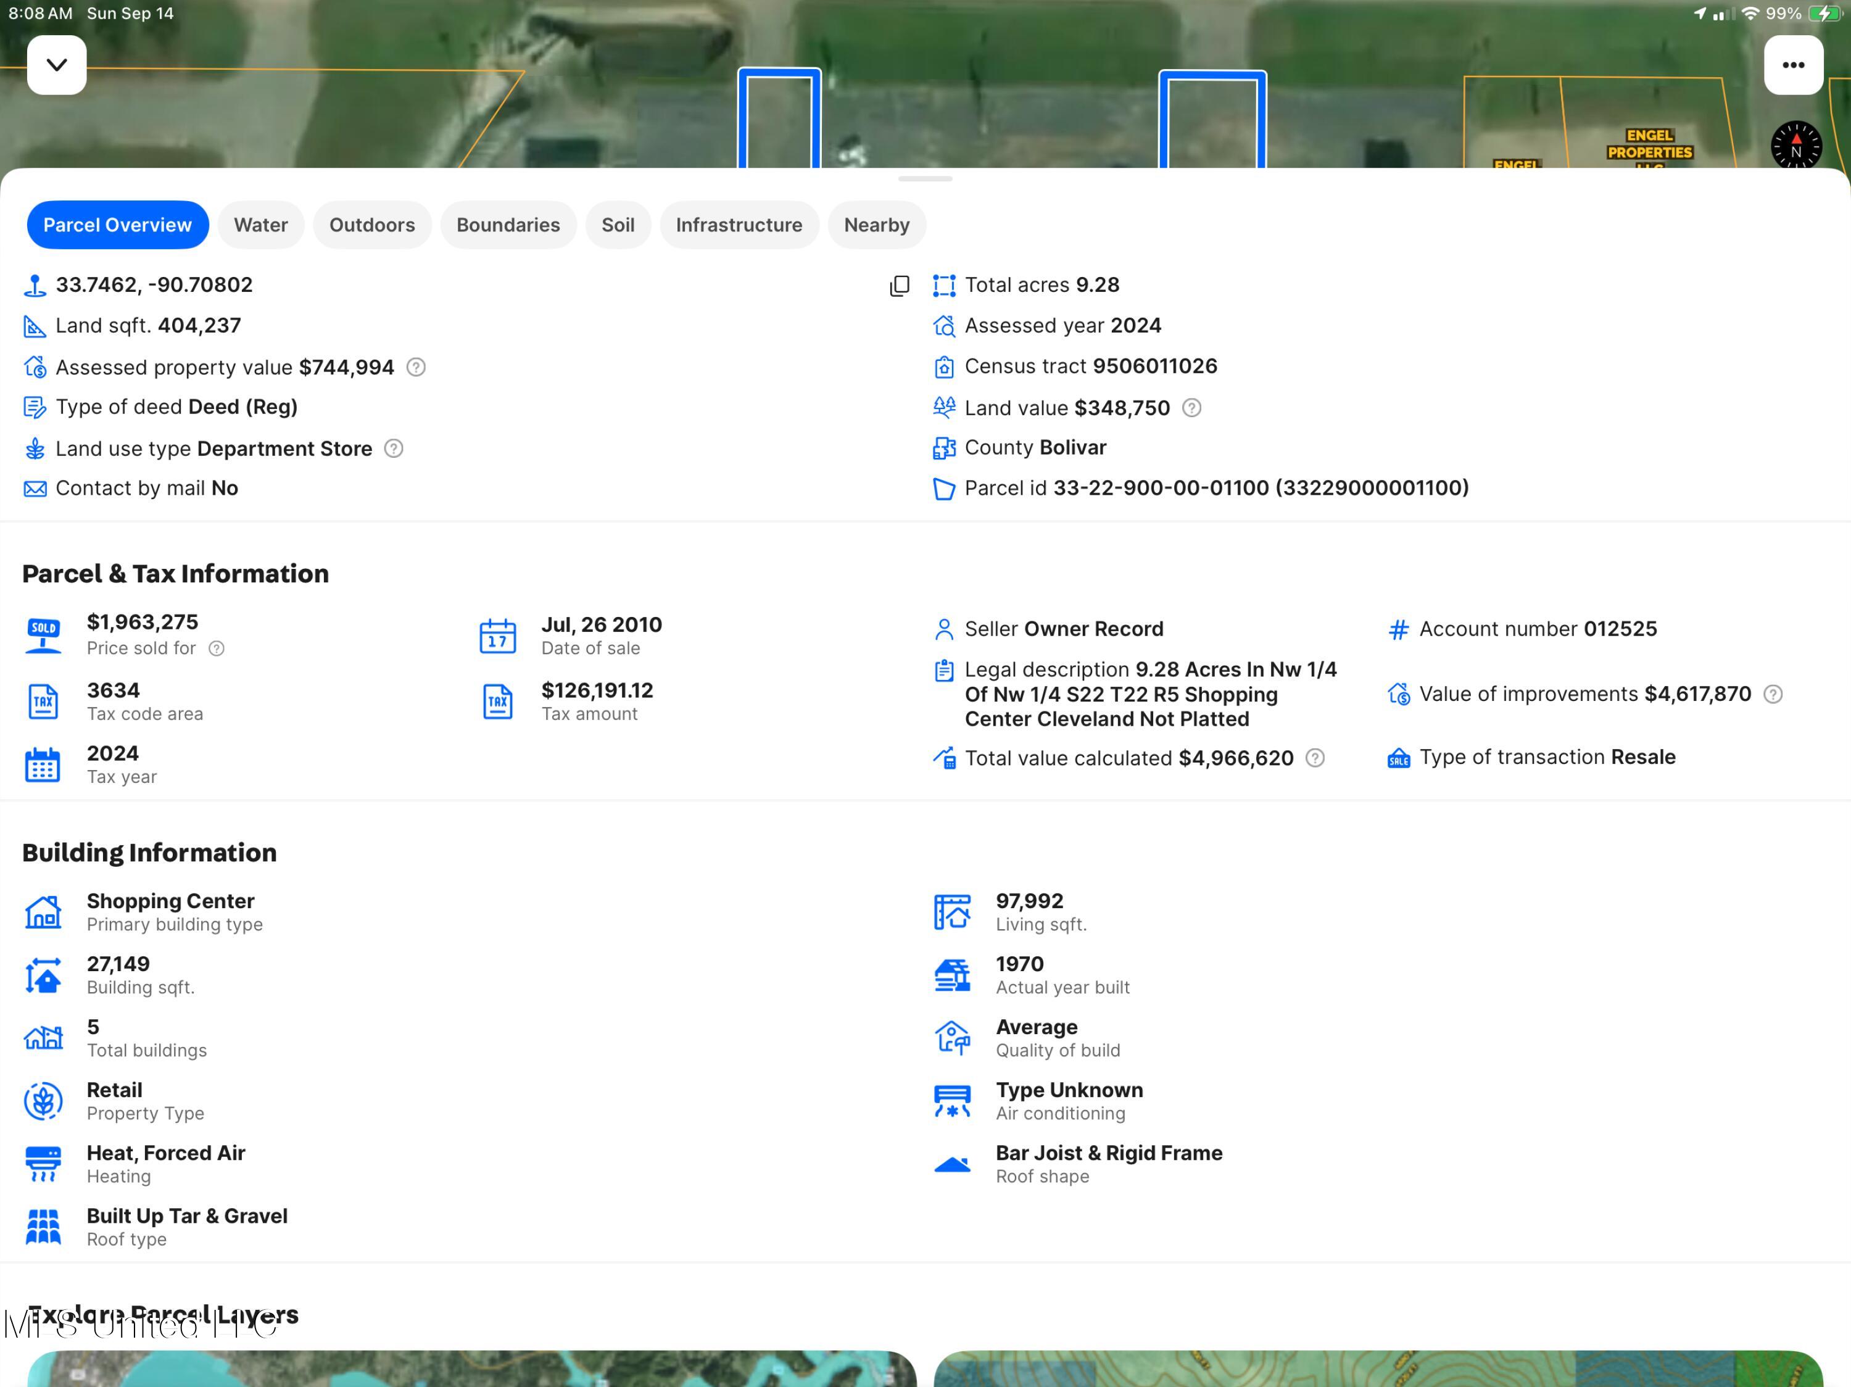Select the Parcel Overview tab
1851x1387 pixels.
click(x=117, y=225)
